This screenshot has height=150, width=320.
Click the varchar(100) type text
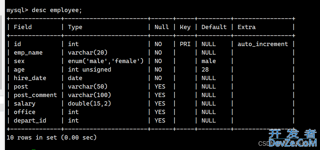pyautogui.click(x=89, y=95)
